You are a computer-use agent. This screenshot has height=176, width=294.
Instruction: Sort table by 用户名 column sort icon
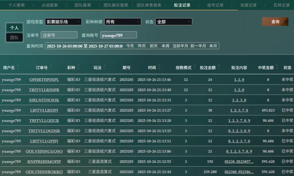(x=18, y=67)
